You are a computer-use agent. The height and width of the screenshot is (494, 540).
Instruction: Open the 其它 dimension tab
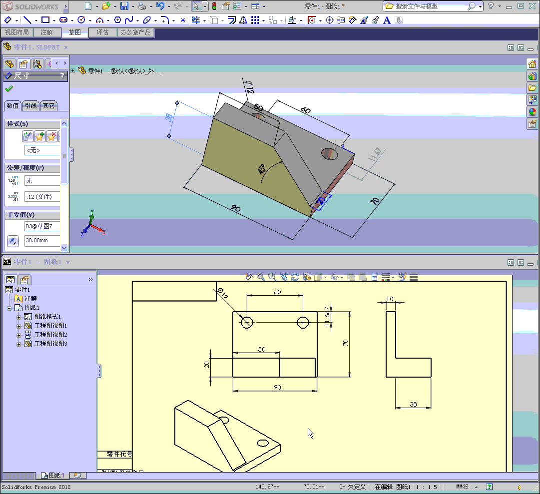coord(48,106)
